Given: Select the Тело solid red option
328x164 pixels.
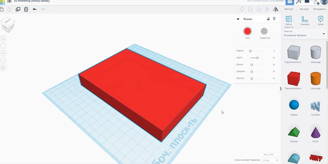Looking at the screenshot, I should click(247, 31).
